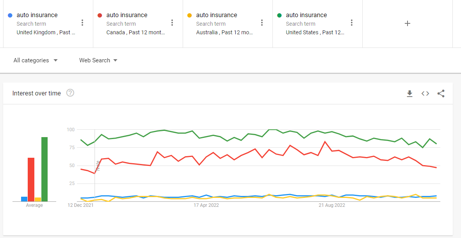
Task: Open help icon beside Interest over time
Action: (70, 93)
